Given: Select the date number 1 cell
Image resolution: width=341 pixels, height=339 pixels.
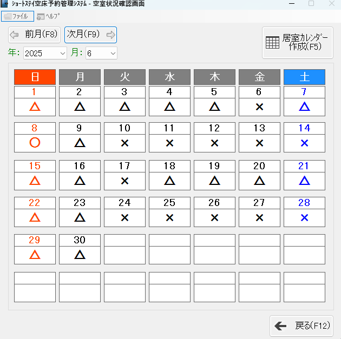Looking at the screenshot, I should [35, 92].
